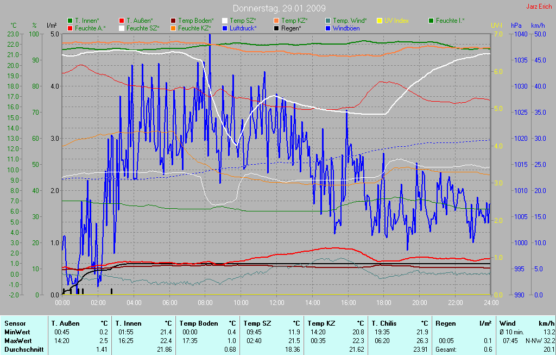The image size is (556, 355).
Task: Click the 'MinWert' row label in the table
Action: coord(17,332)
